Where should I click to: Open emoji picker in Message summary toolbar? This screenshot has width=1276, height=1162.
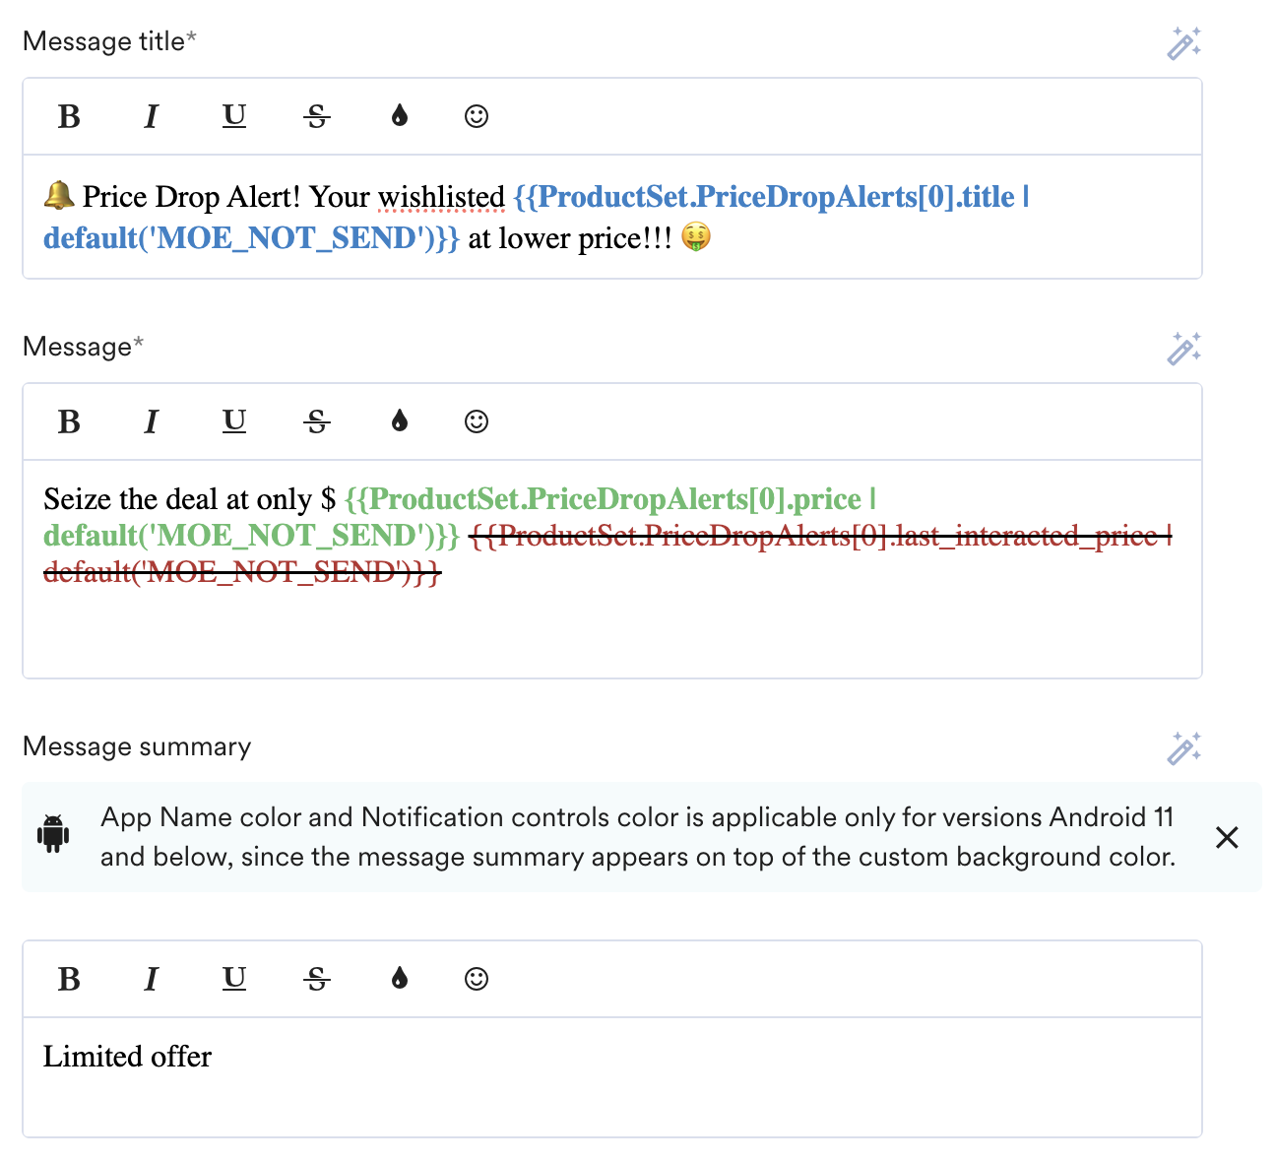477,979
